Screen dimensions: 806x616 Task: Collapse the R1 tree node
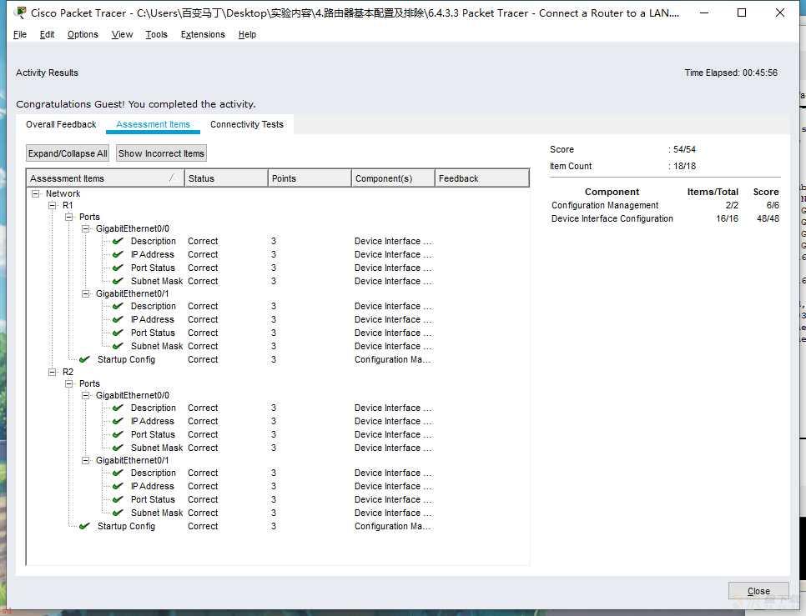coord(53,205)
